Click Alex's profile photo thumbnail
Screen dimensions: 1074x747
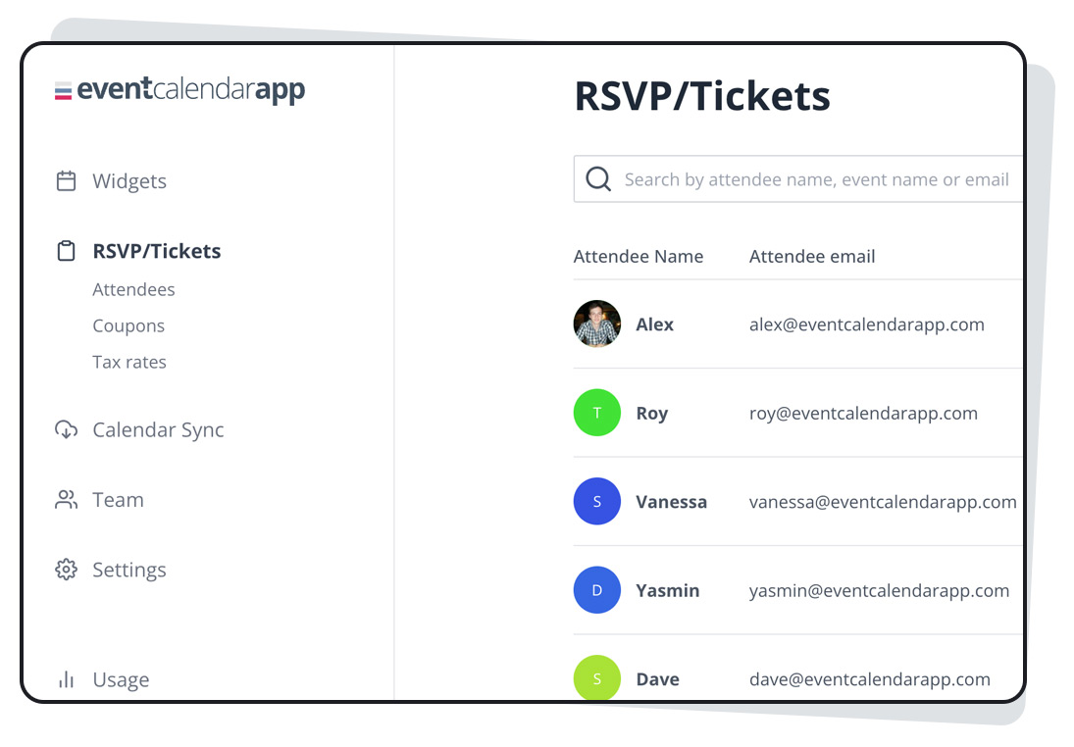[596, 324]
